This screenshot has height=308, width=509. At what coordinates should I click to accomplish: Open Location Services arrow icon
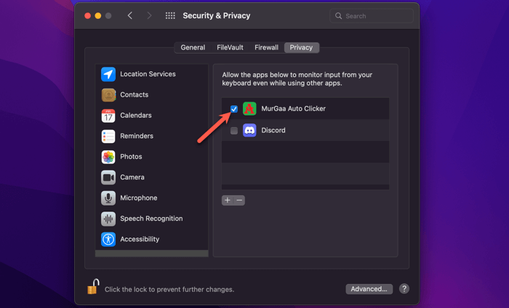pos(108,74)
